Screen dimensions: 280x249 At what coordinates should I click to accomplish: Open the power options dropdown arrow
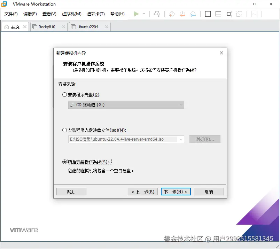[144, 14]
